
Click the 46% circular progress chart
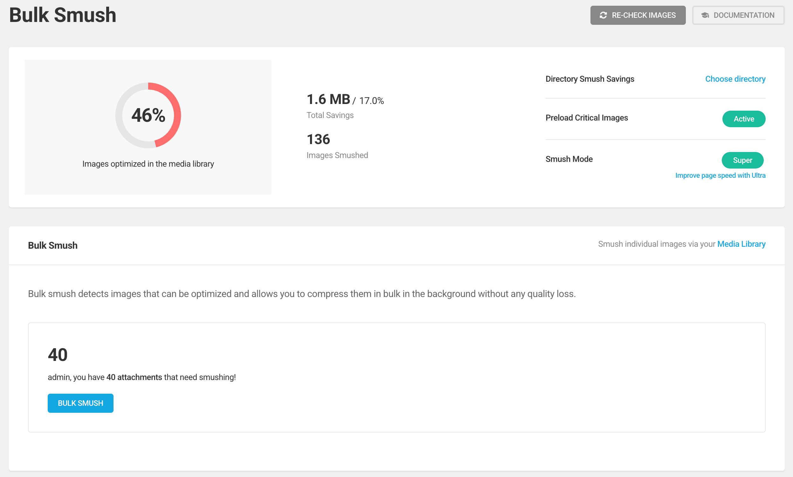click(148, 115)
